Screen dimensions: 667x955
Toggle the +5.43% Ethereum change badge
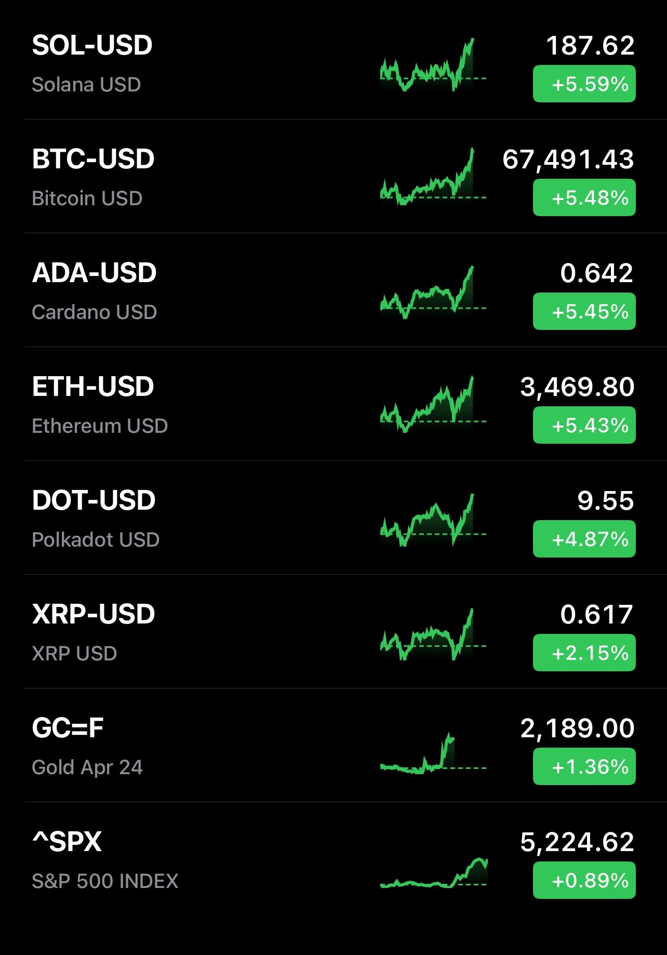584,425
